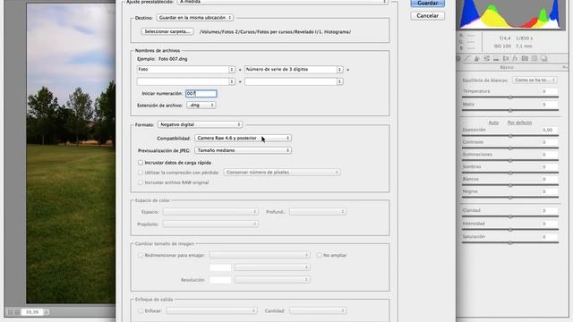The width and height of the screenshot is (573, 322).
Task: Open 'Conservar número de píxeles' dropdown
Action: tap(282, 172)
